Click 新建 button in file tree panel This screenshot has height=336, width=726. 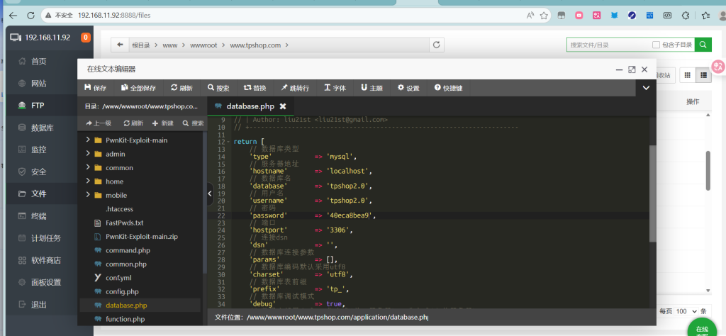162,123
